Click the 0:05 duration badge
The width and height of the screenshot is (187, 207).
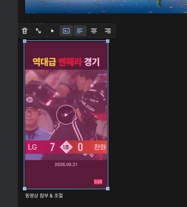click(98, 182)
